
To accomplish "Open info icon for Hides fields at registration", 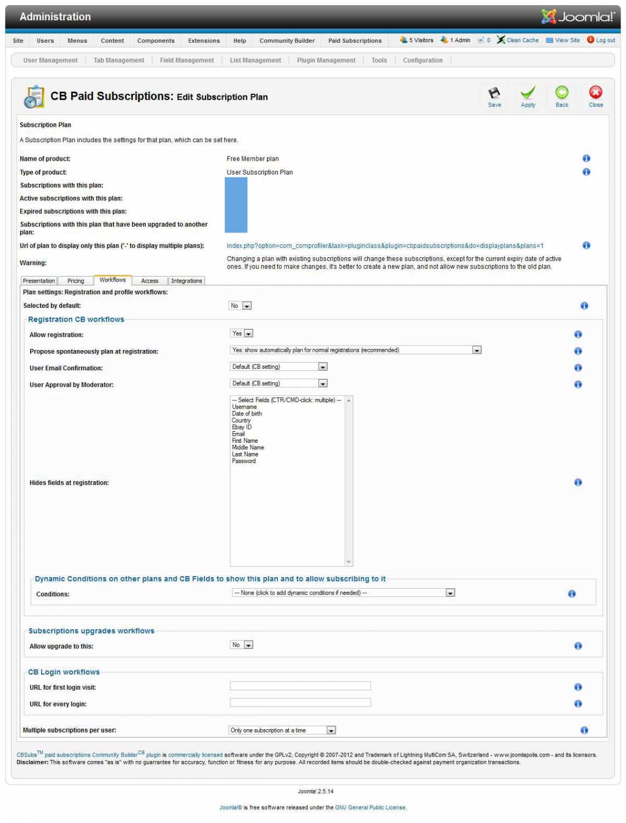I will pos(578,482).
